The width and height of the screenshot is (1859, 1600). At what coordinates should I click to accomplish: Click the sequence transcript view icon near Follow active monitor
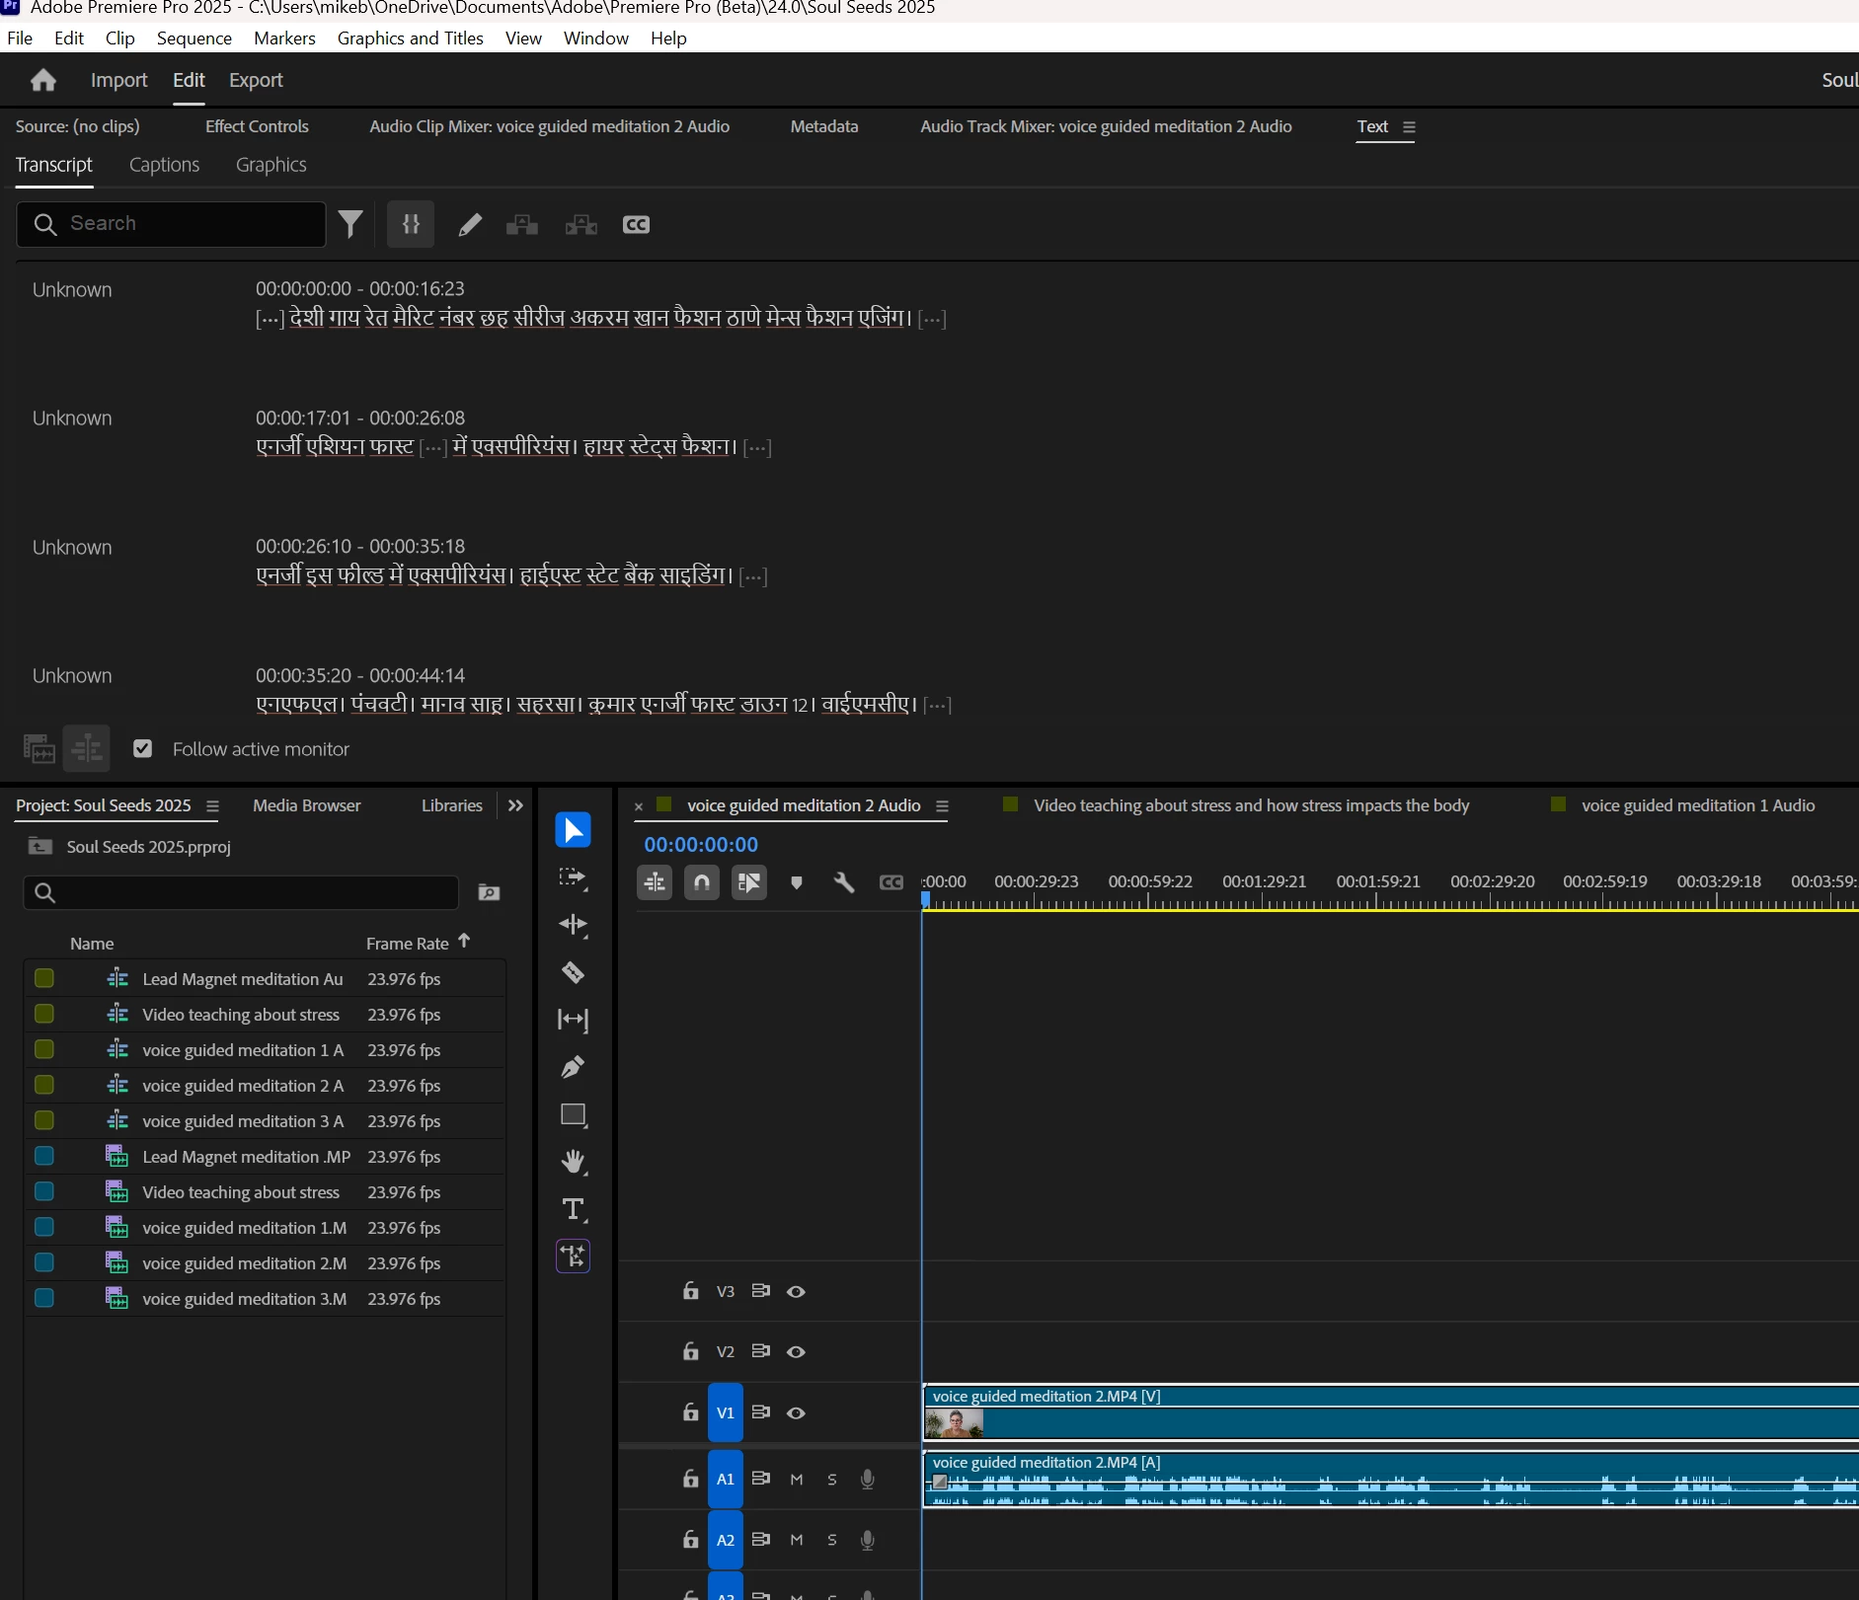[x=86, y=748]
